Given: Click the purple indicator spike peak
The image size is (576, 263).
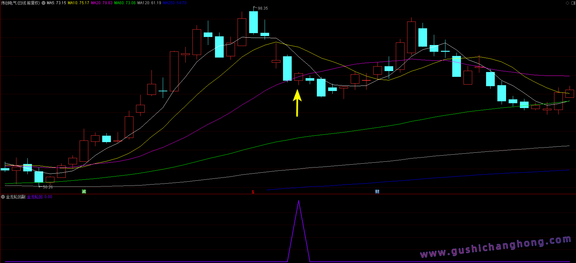Looking at the screenshot, I should pos(299,201).
